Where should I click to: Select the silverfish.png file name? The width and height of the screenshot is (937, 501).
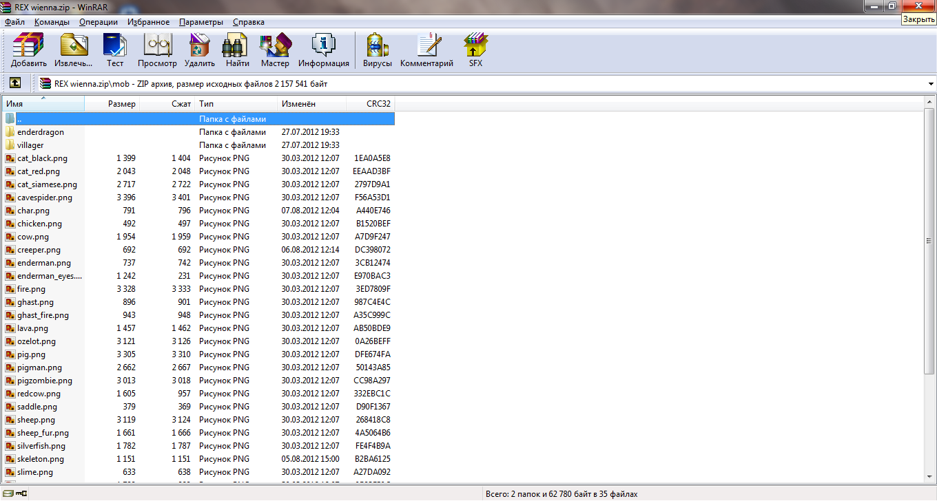coord(41,446)
